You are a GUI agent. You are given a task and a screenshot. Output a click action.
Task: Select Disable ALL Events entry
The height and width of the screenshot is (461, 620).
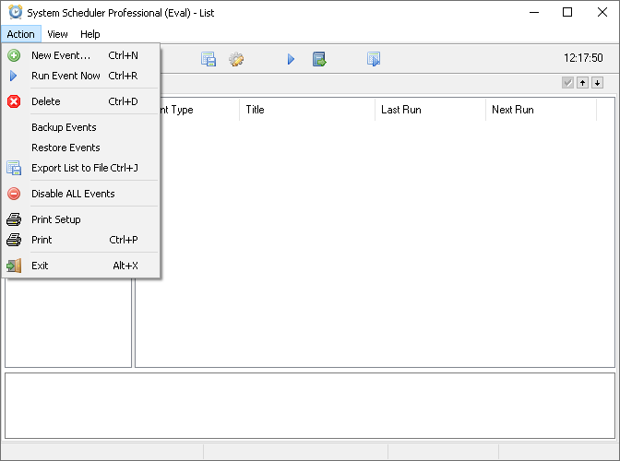(x=81, y=194)
